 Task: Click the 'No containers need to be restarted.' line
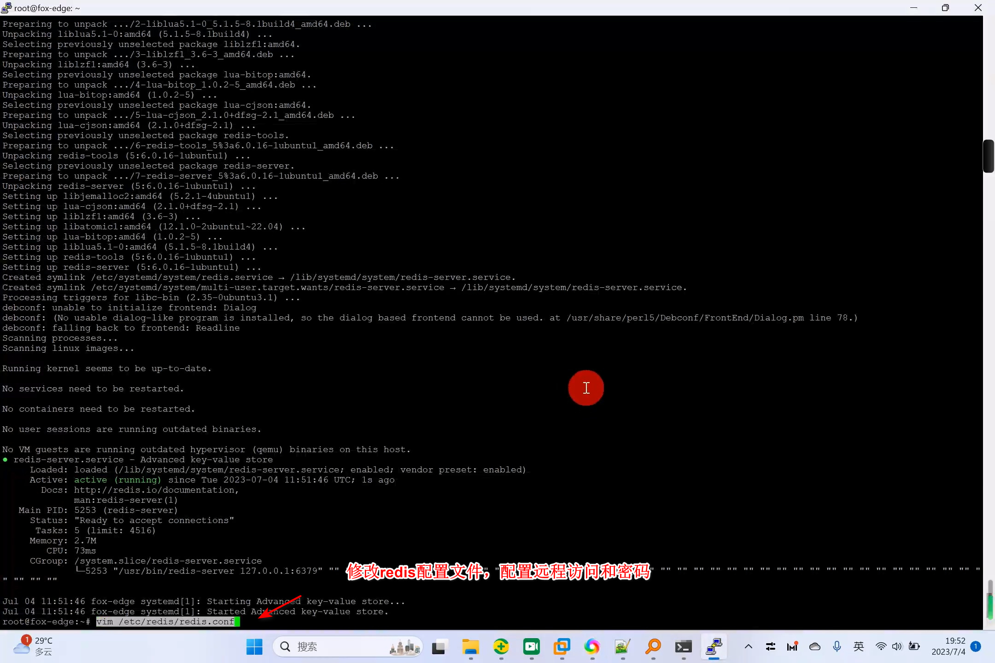[99, 409]
